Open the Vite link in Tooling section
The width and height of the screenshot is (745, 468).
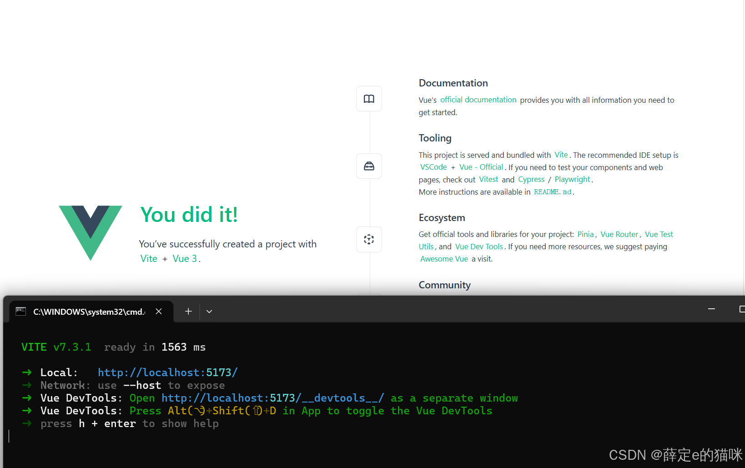click(561, 155)
